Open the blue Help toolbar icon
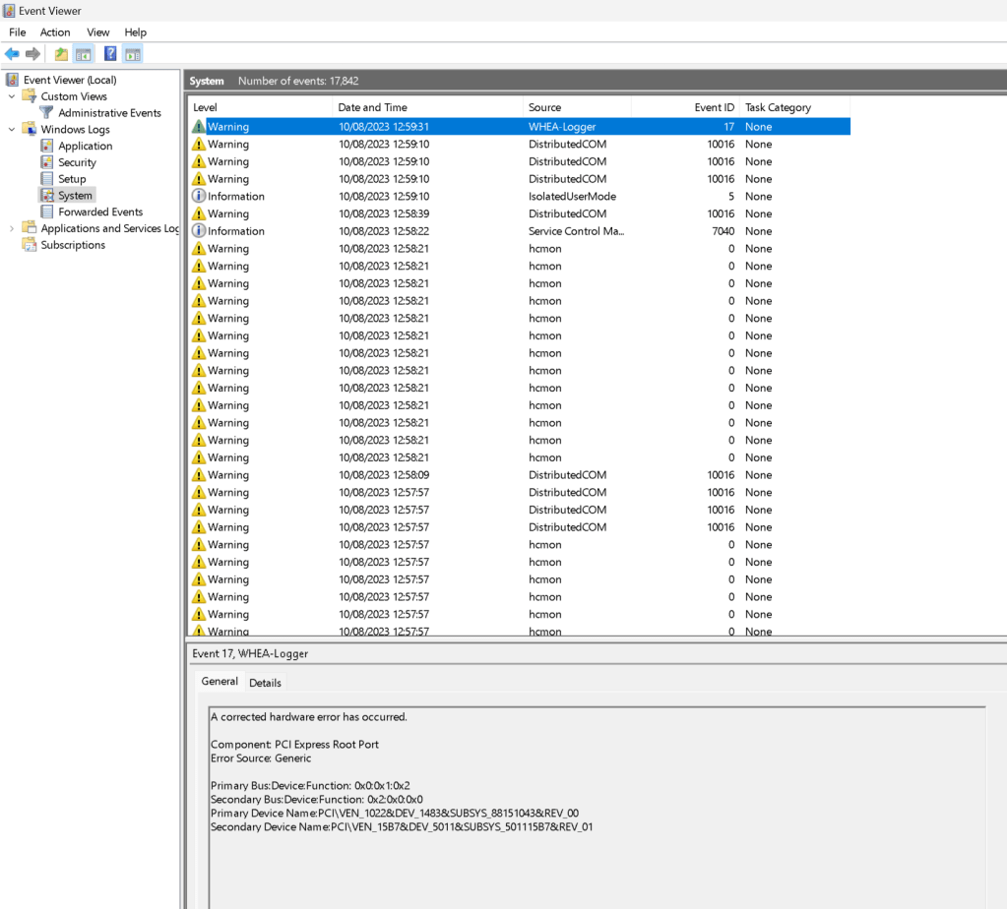This screenshot has height=909, width=1007. (x=110, y=54)
